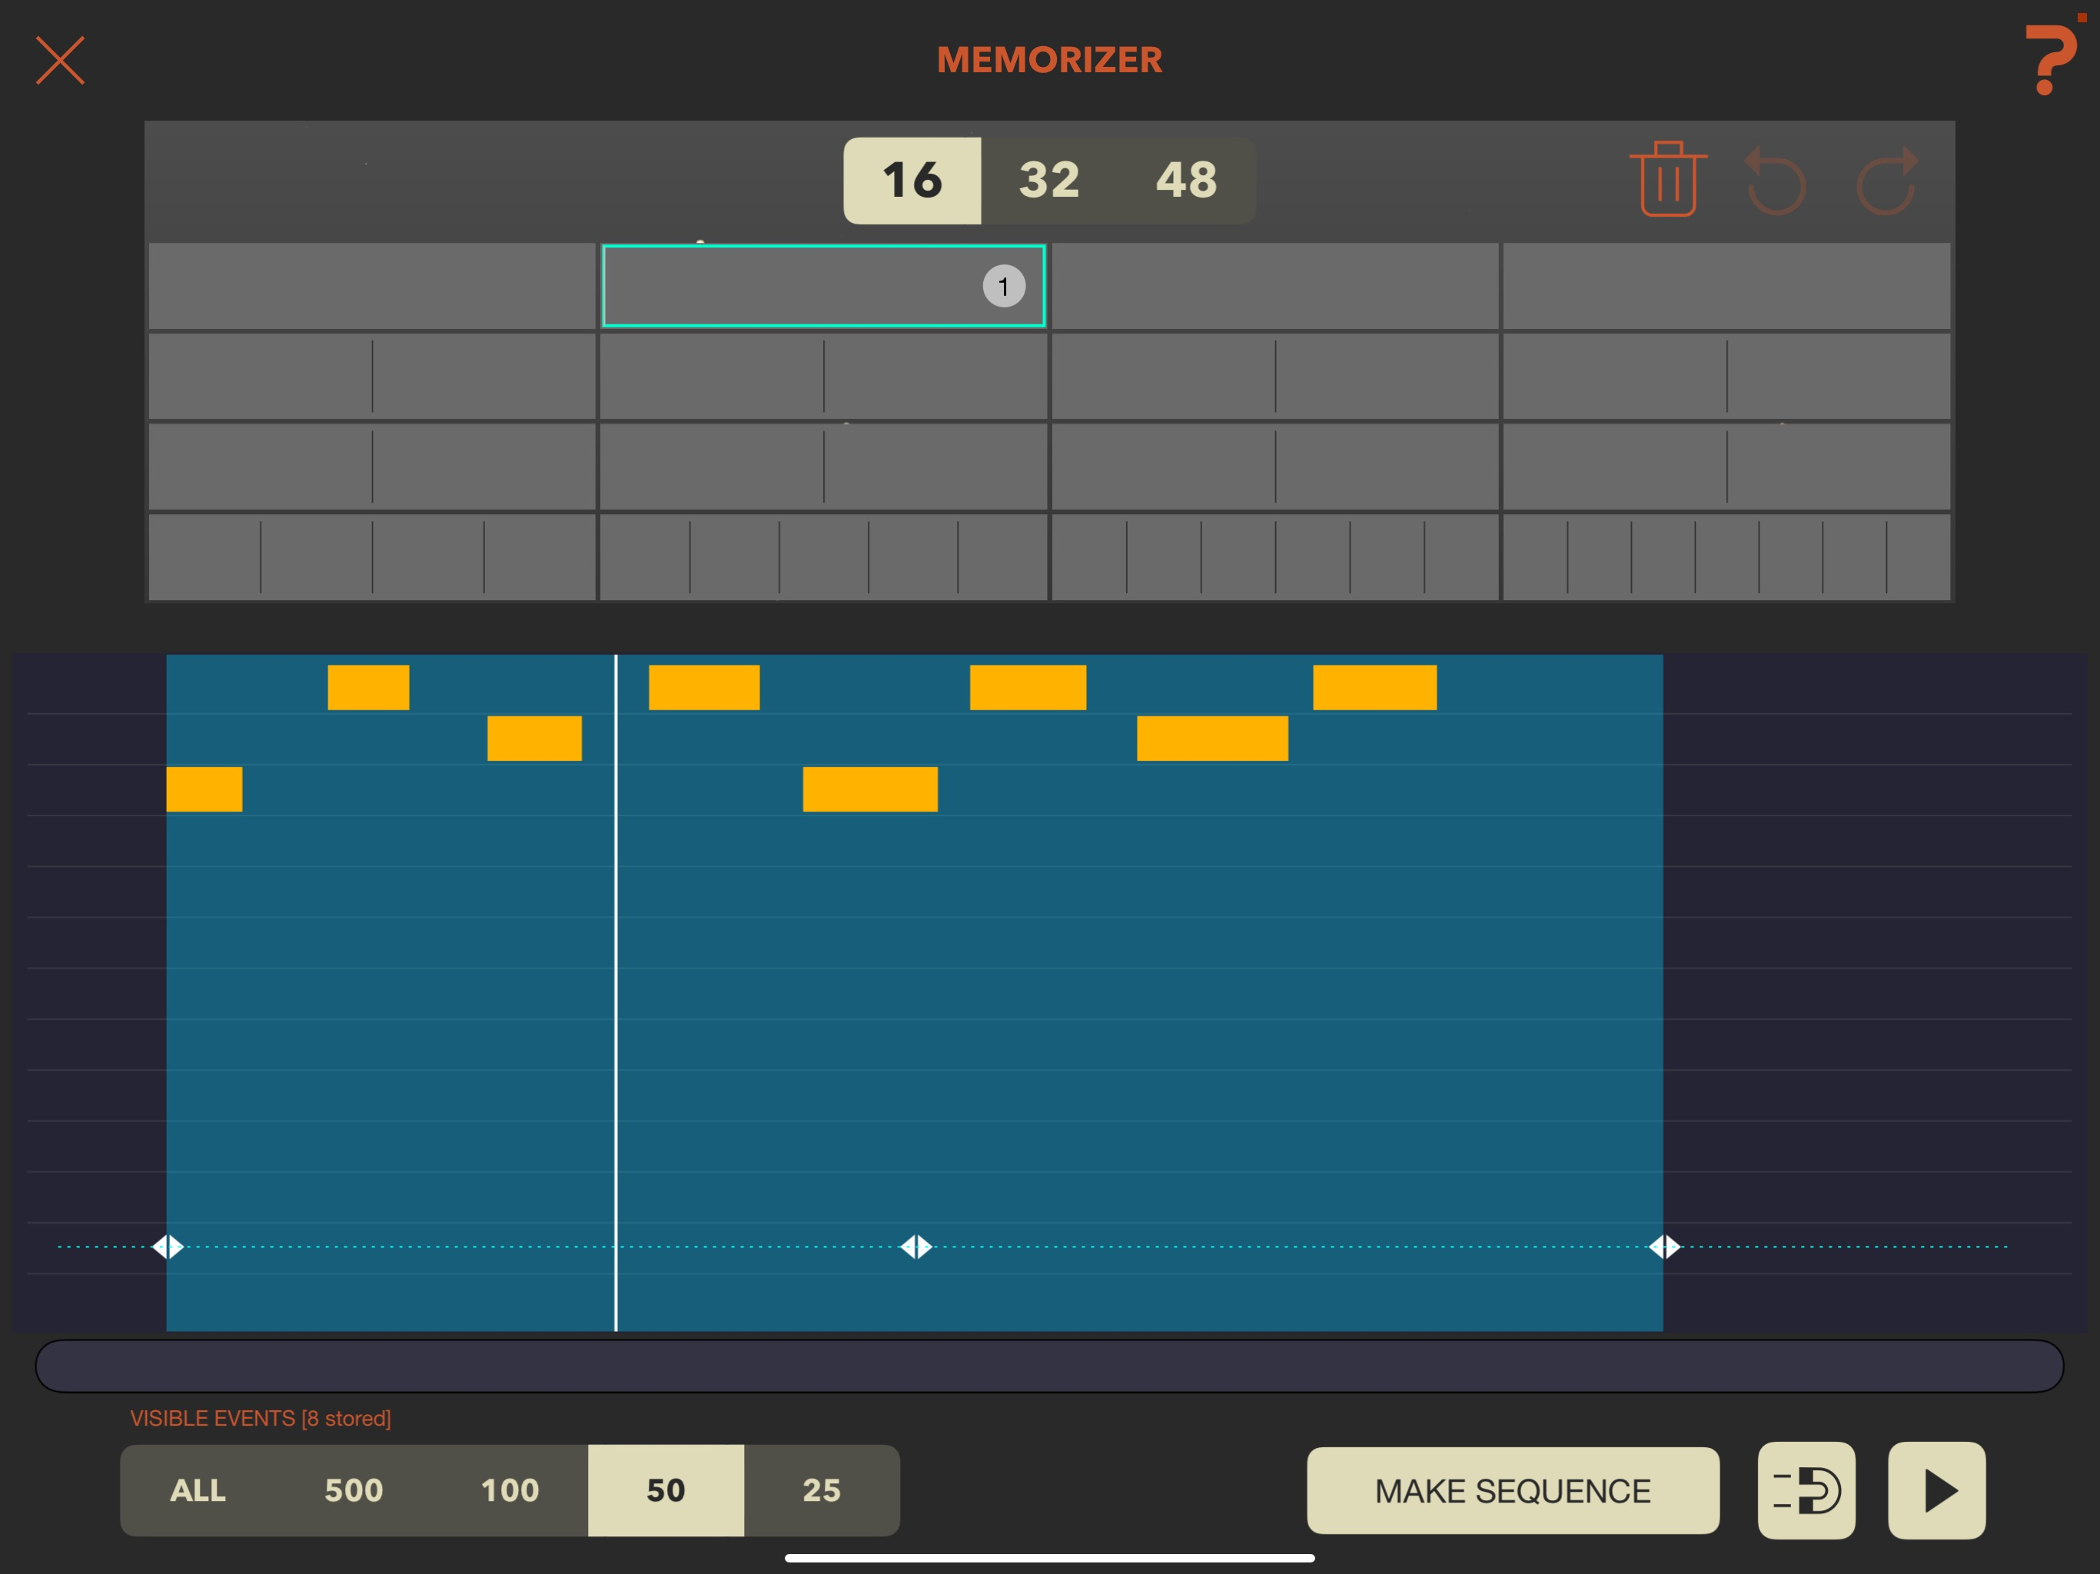Limit visible events to 100
This screenshot has height=1574, width=2100.
coord(510,1489)
